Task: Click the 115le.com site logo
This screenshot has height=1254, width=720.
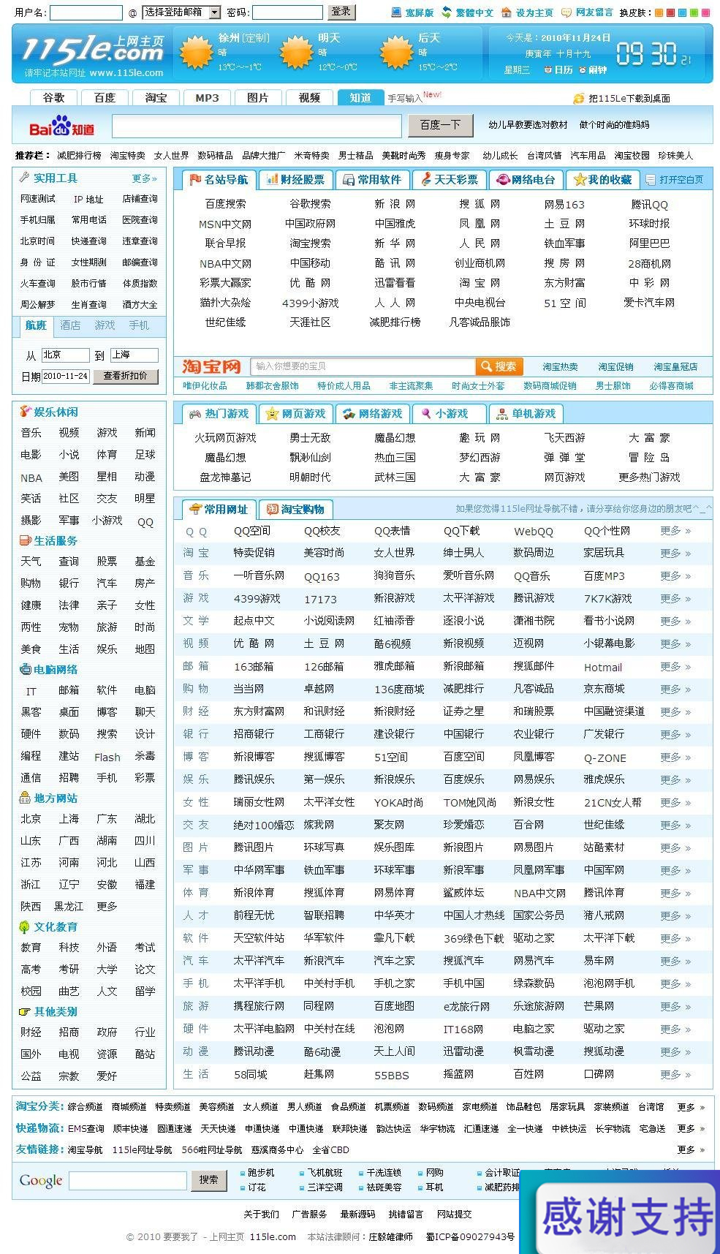Action: click(93, 50)
